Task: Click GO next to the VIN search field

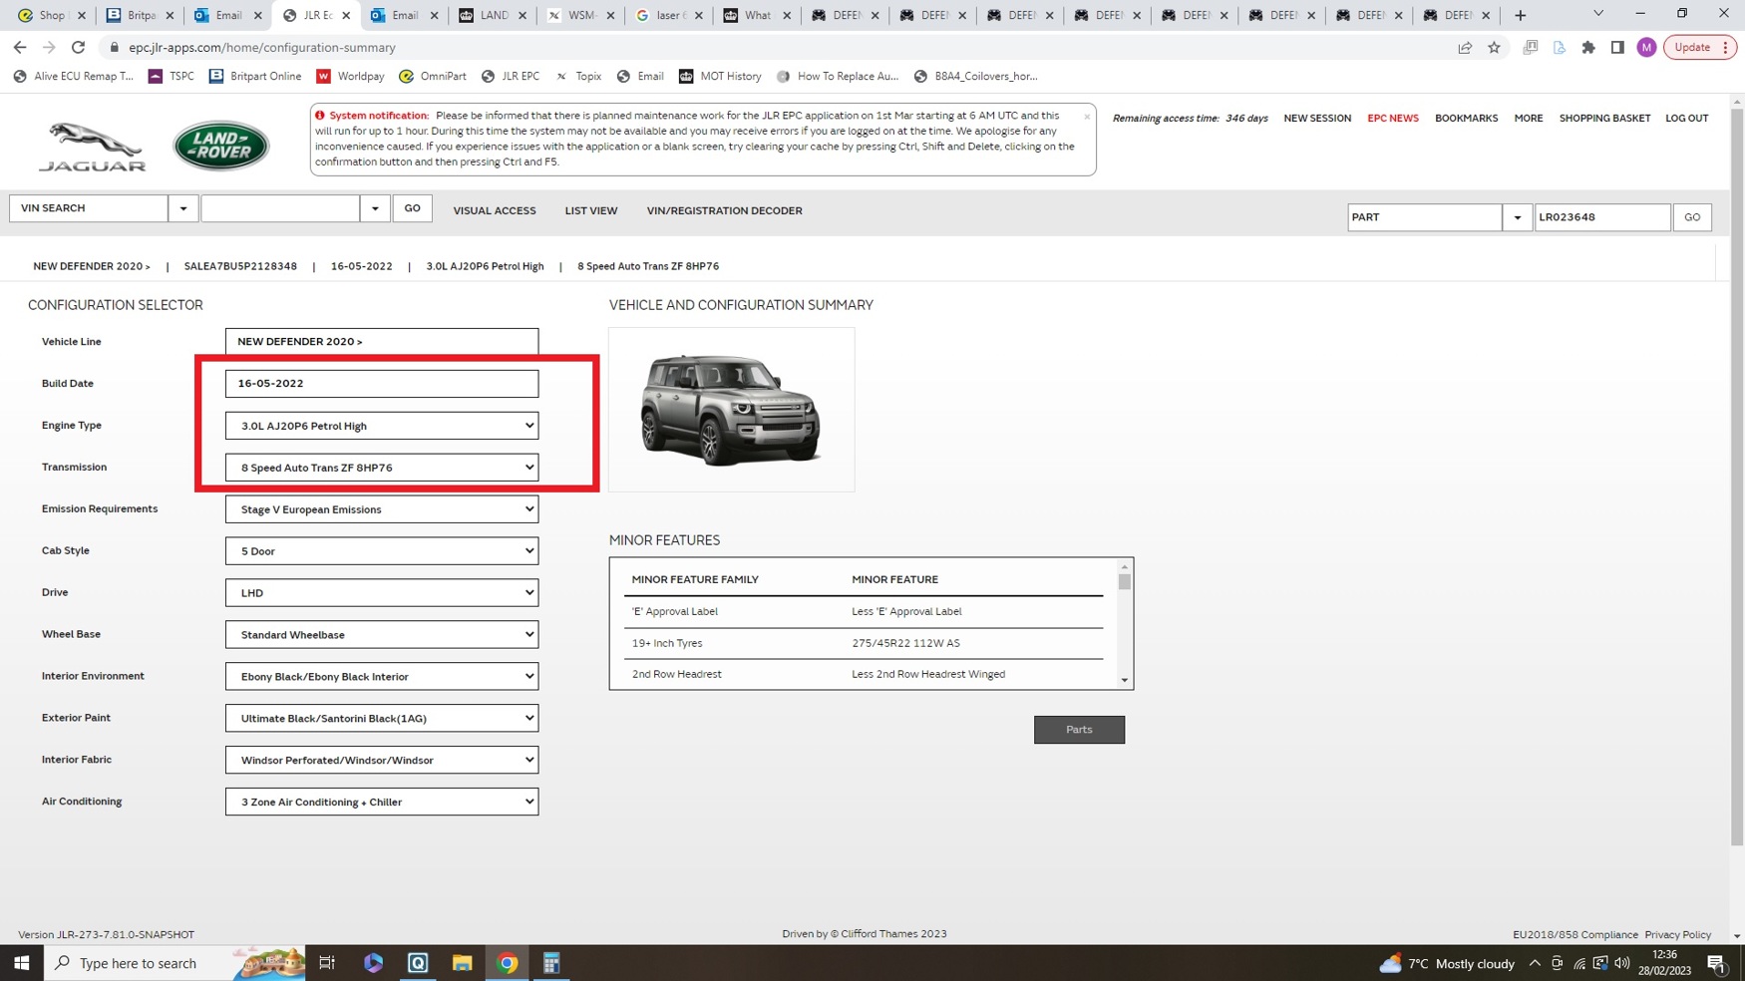Action: click(x=412, y=208)
